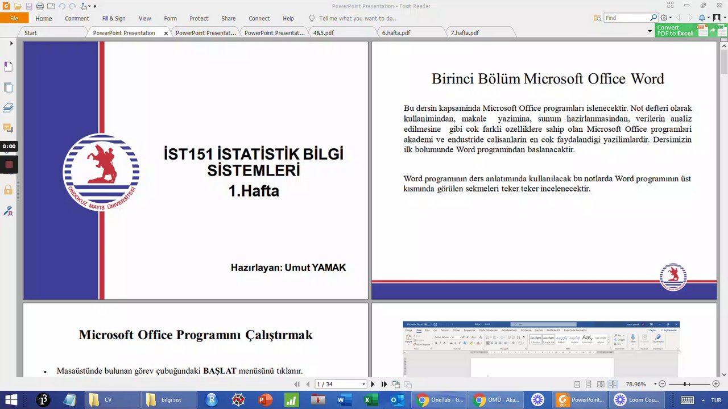This screenshot has height=409, width=728.
Task: Select Facing pages view mode icon
Action: [x=601, y=385]
